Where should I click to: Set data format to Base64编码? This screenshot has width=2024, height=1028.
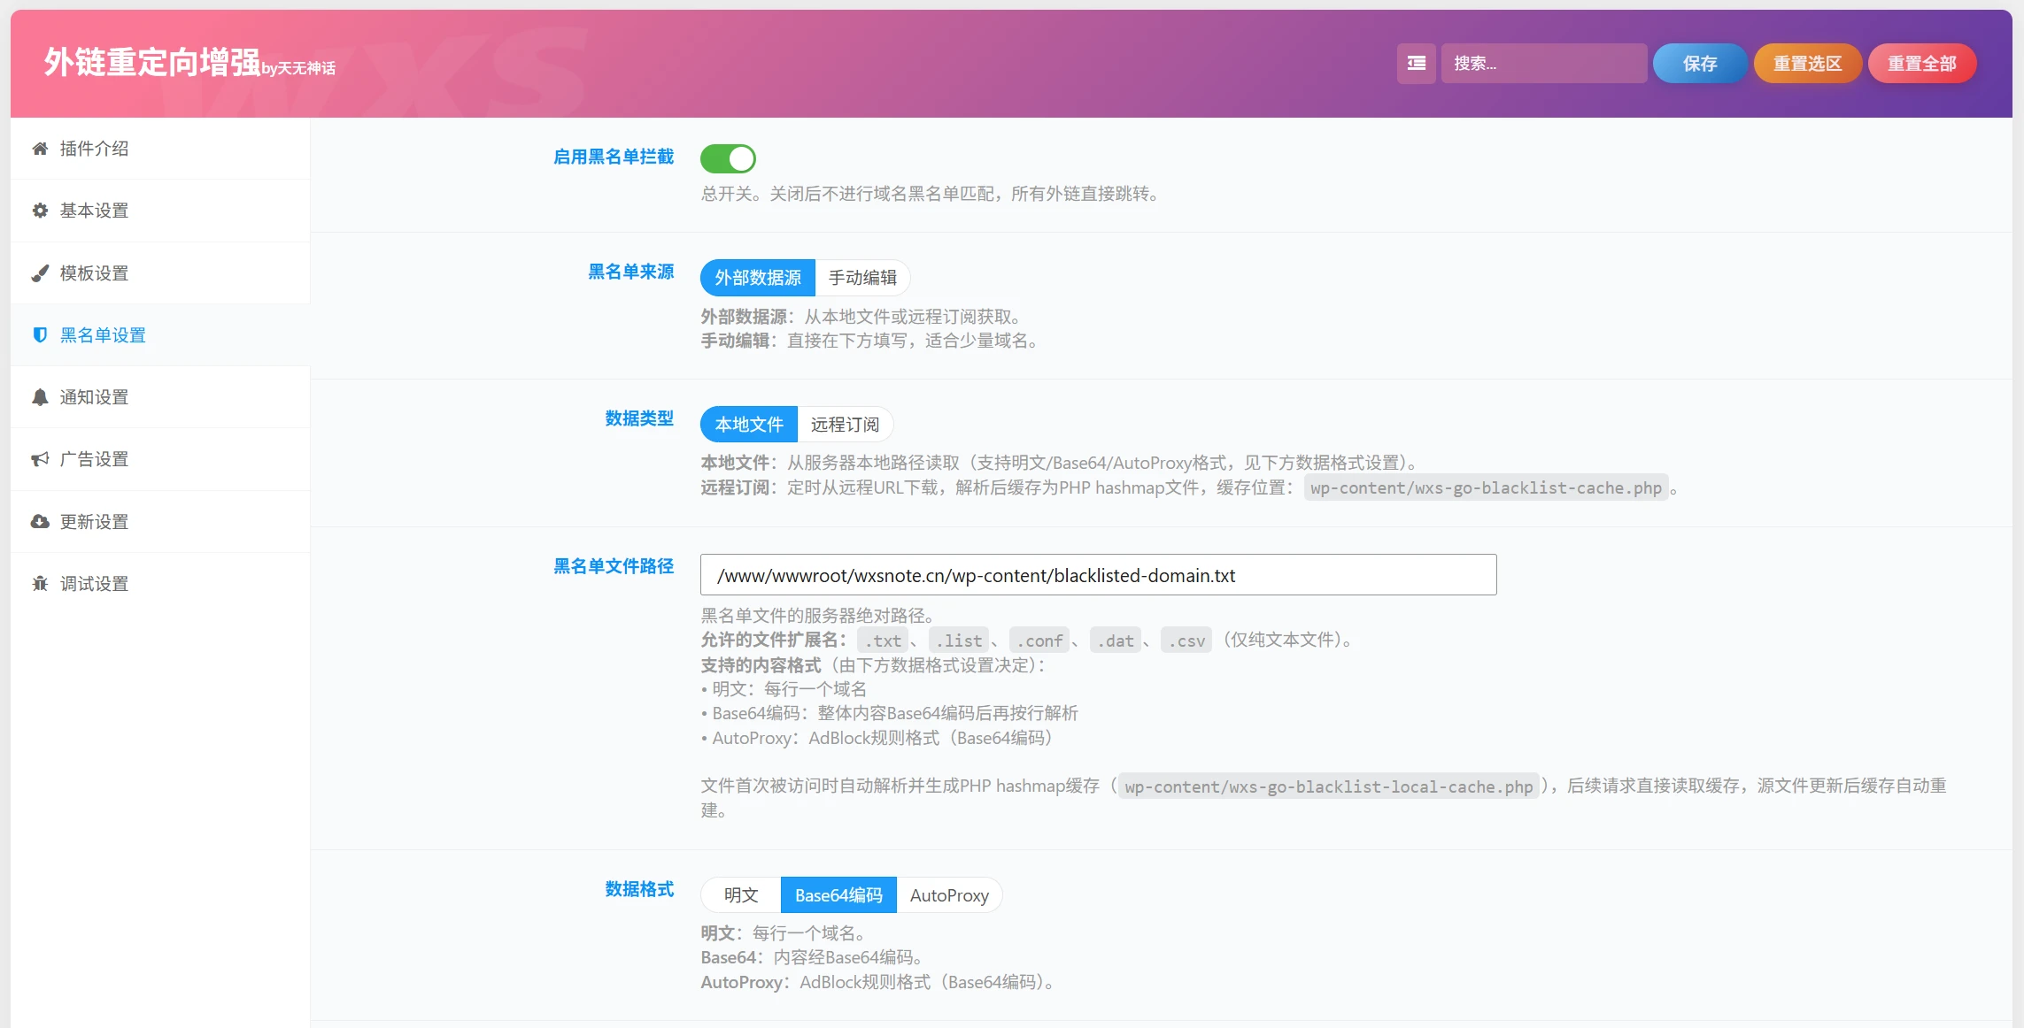(x=838, y=895)
